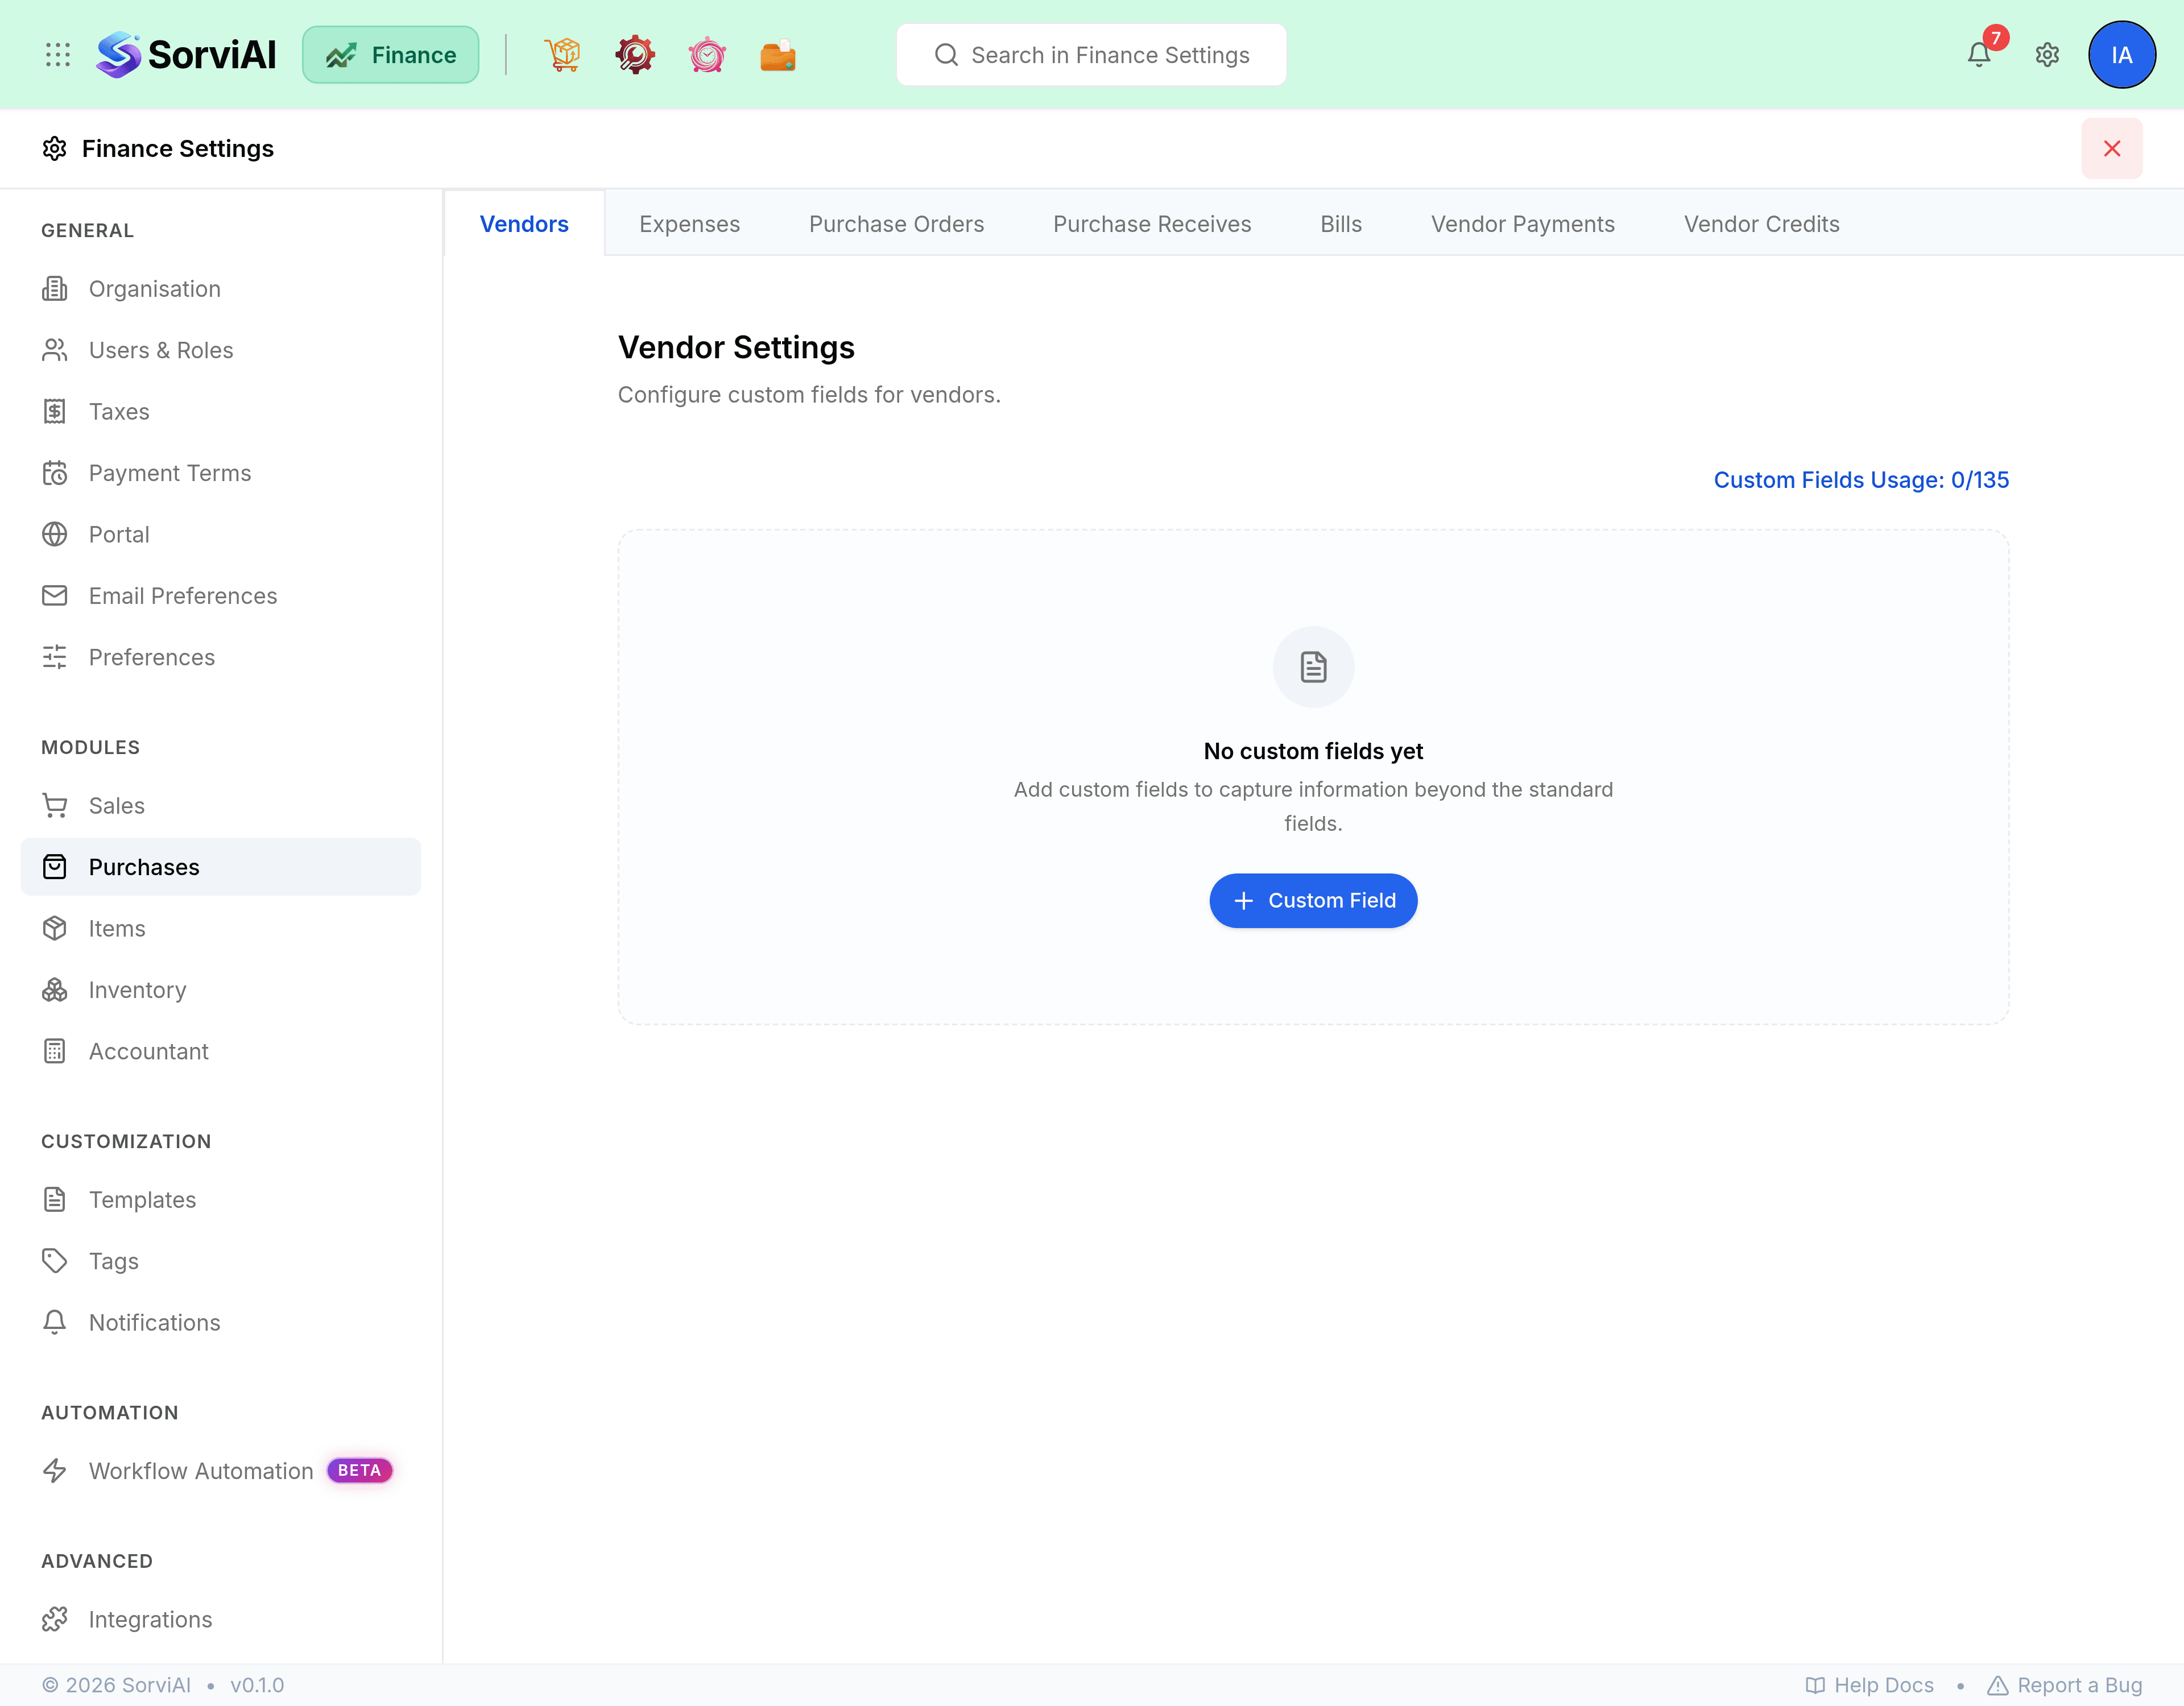
Task: Switch to the Purchase Orders tab
Action: pyautogui.click(x=896, y=224)
